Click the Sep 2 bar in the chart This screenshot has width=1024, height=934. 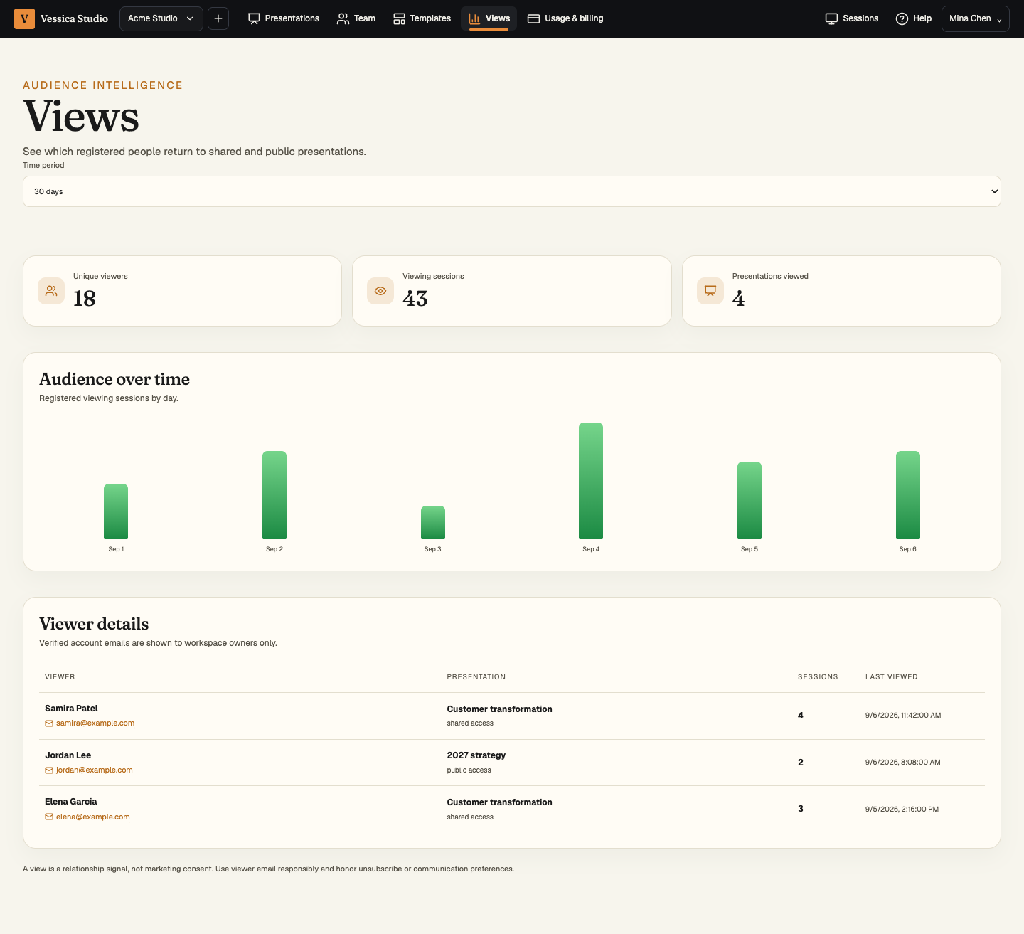[274, 495]
